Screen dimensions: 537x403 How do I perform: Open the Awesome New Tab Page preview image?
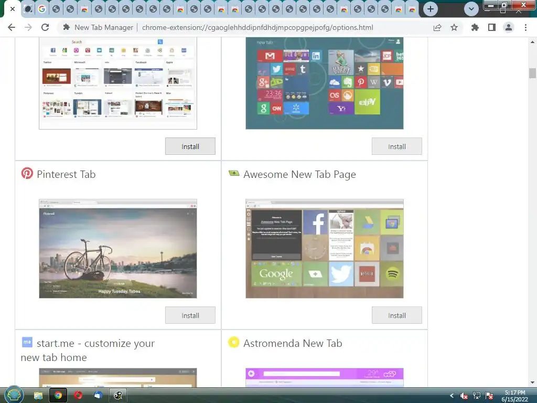tap(324, 249)
